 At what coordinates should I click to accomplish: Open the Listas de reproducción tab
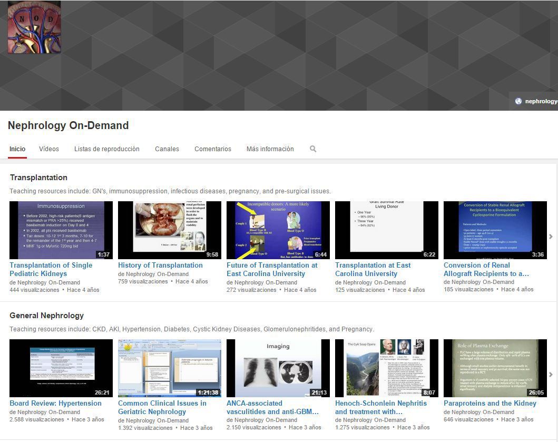(107, 149)
